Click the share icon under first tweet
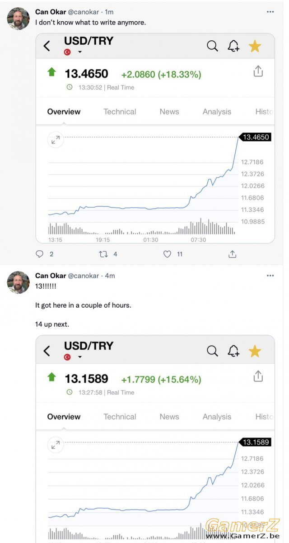 tap(232, 254)
